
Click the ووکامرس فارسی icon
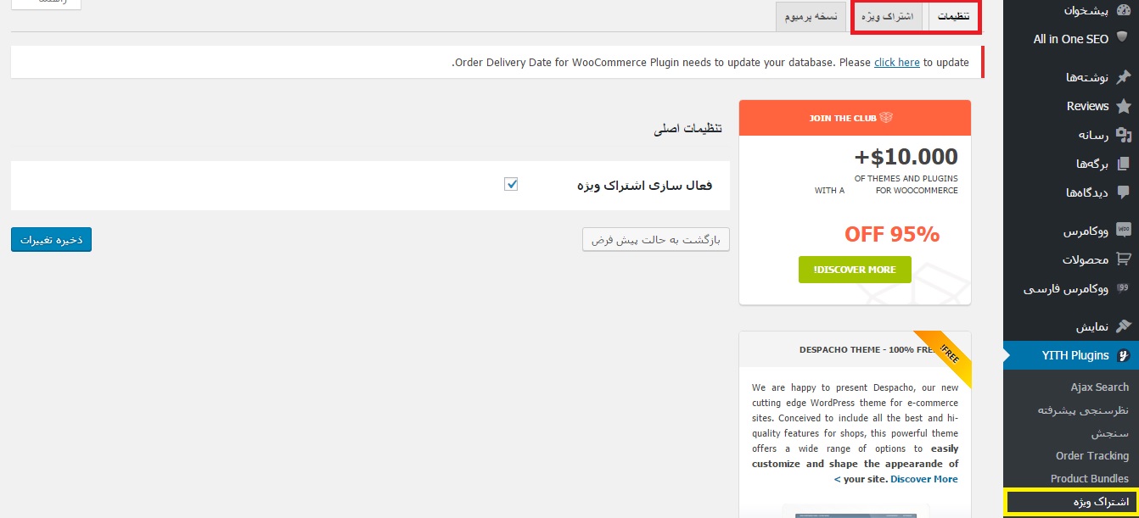point(1123,288)
